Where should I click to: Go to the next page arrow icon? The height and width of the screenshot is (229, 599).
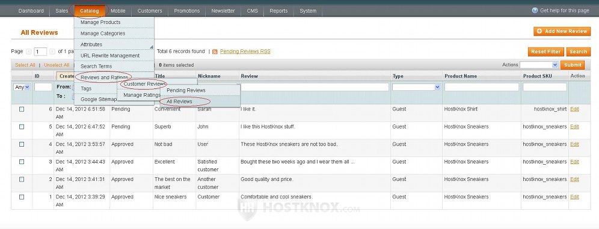click(x=52, y=51)
